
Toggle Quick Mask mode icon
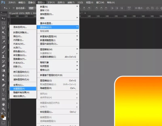pos(3,123)
